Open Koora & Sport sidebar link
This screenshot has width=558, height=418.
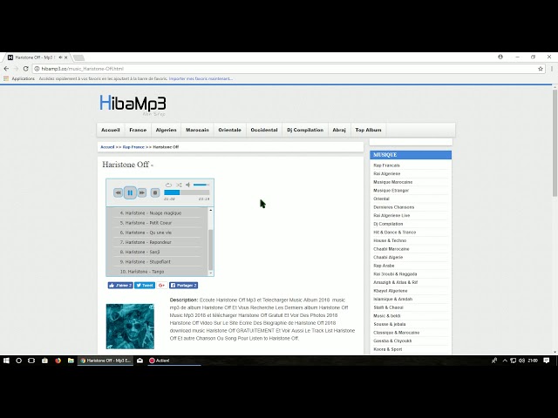point(387,349)
